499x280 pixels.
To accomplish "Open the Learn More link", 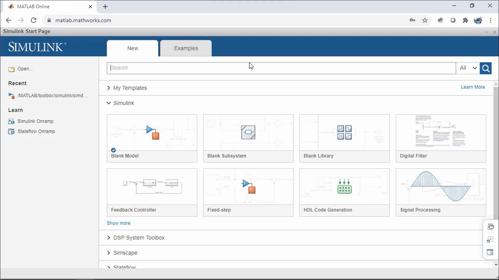I will click(x=473, y=87).
